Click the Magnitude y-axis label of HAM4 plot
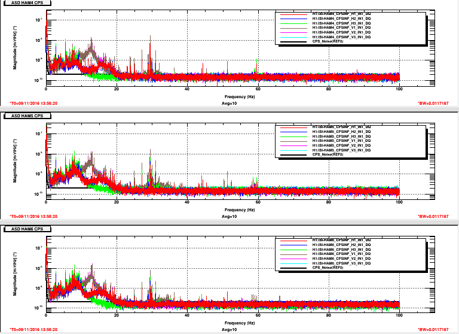Image resolution: width=459 pixels, height=334 pixels. tap(14, 48)
